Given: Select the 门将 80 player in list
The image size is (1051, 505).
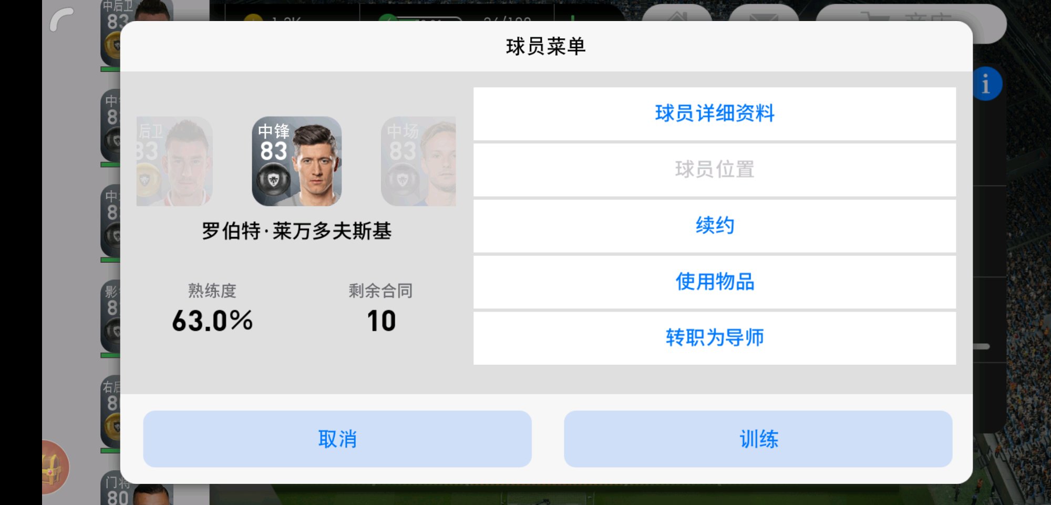Looking at the screenshot, I should point(137,489).
